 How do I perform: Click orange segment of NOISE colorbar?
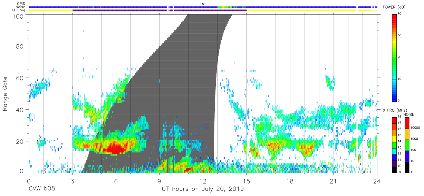(406, 134)
